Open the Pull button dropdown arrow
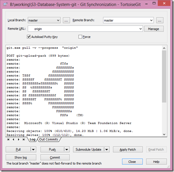The image size is (174, 172). coord(33,150)
